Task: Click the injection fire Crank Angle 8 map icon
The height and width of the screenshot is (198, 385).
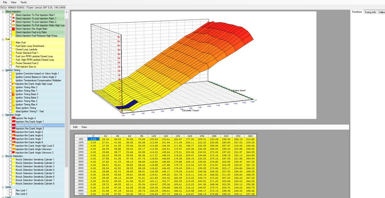Action: tap(14, 142)
